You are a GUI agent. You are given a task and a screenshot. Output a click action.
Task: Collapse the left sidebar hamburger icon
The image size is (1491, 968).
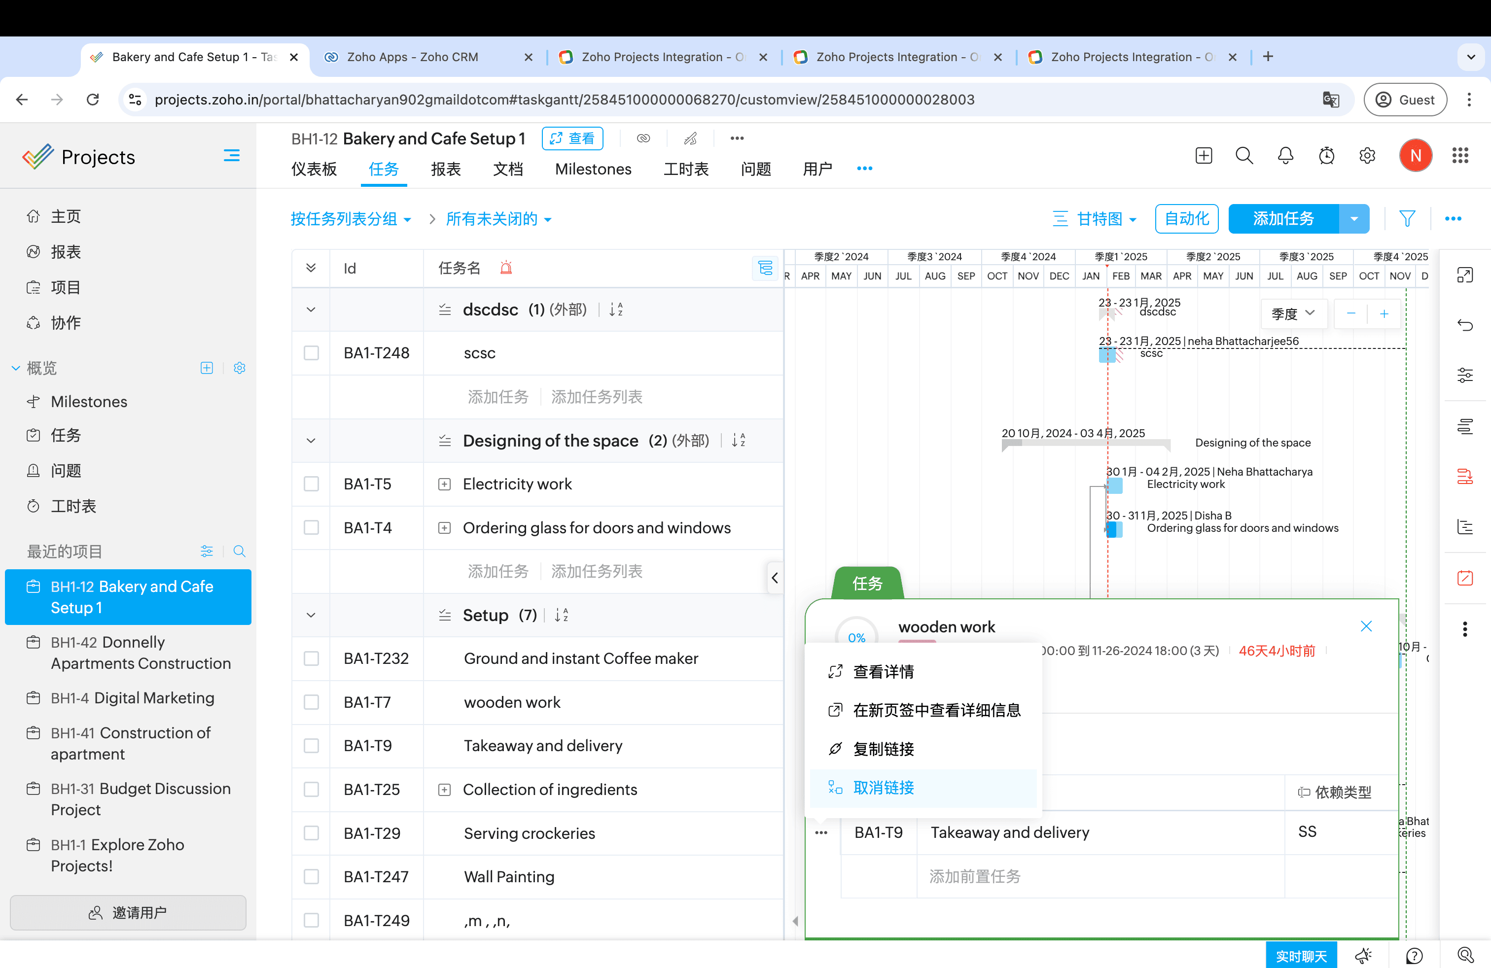click(231, 155)
